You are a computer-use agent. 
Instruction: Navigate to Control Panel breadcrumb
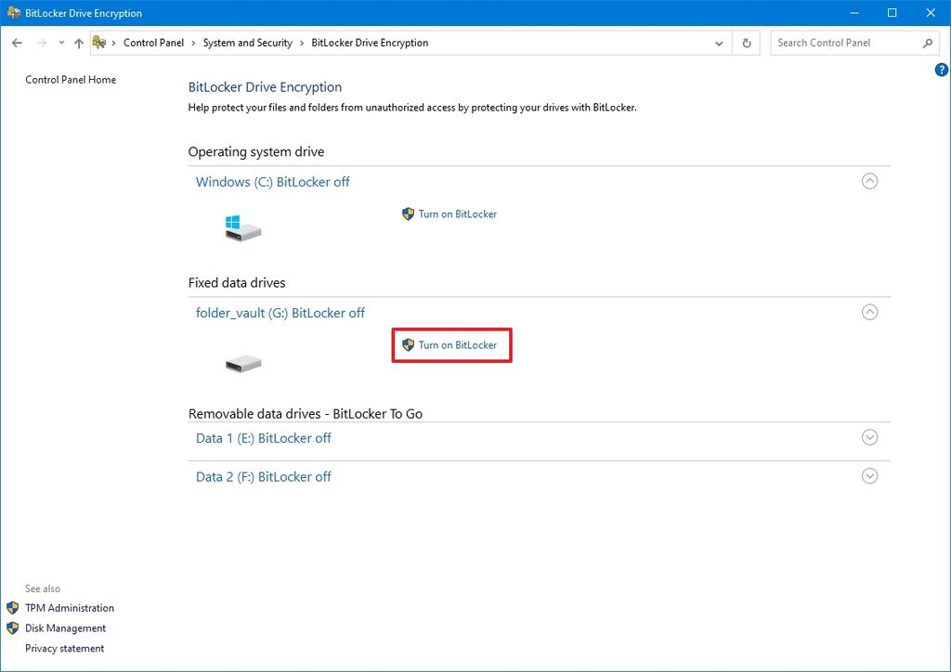coord(154,43)
